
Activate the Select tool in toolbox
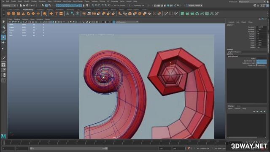click(3, 22)
